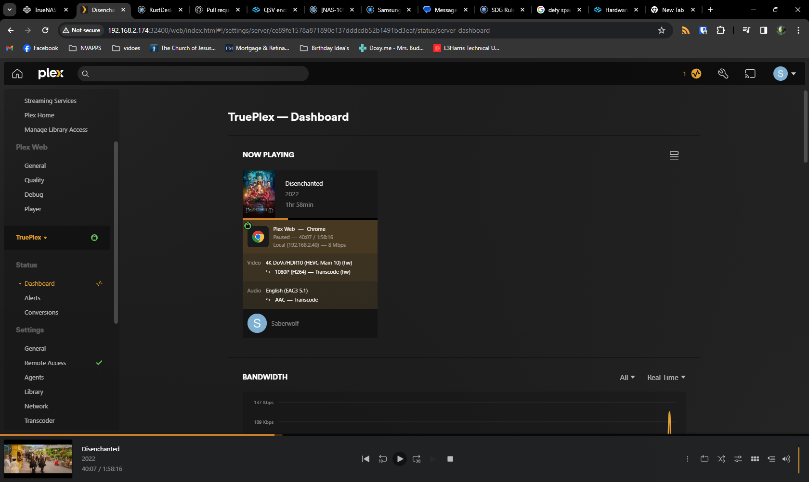
Task: Open the activity indicator icon
Action: tap(696, 74)
